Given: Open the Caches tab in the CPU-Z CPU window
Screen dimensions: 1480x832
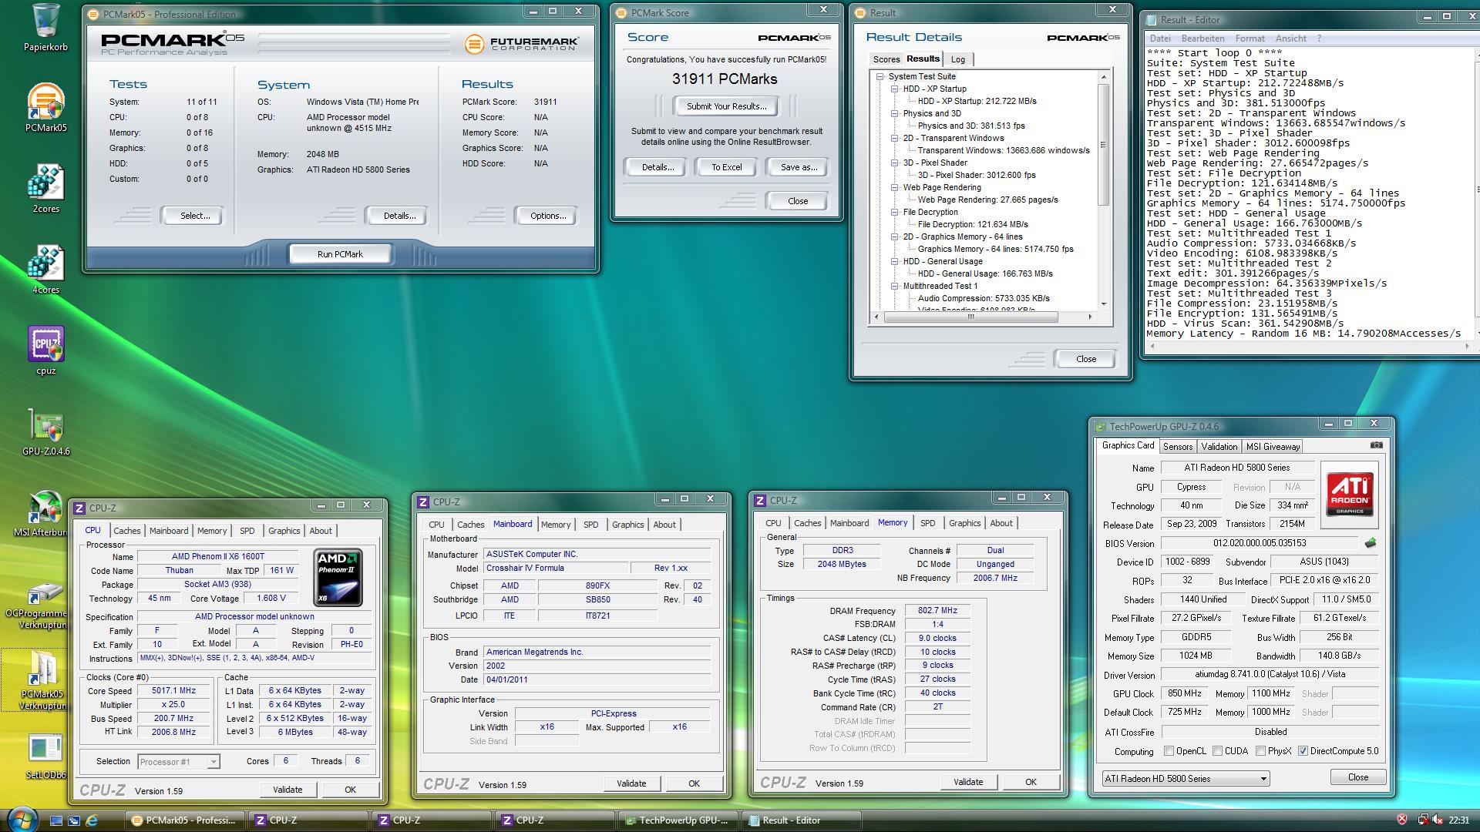Looking at the screenshot, I should point(127,531).
